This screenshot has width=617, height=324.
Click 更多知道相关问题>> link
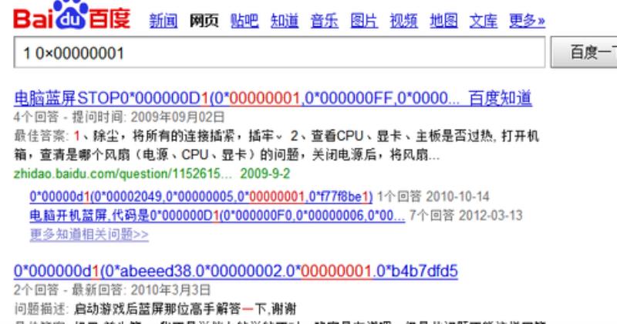(x=89, y=235)
